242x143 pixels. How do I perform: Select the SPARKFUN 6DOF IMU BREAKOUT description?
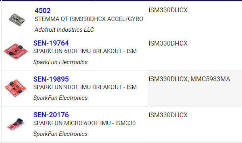(x=85, y=51)
